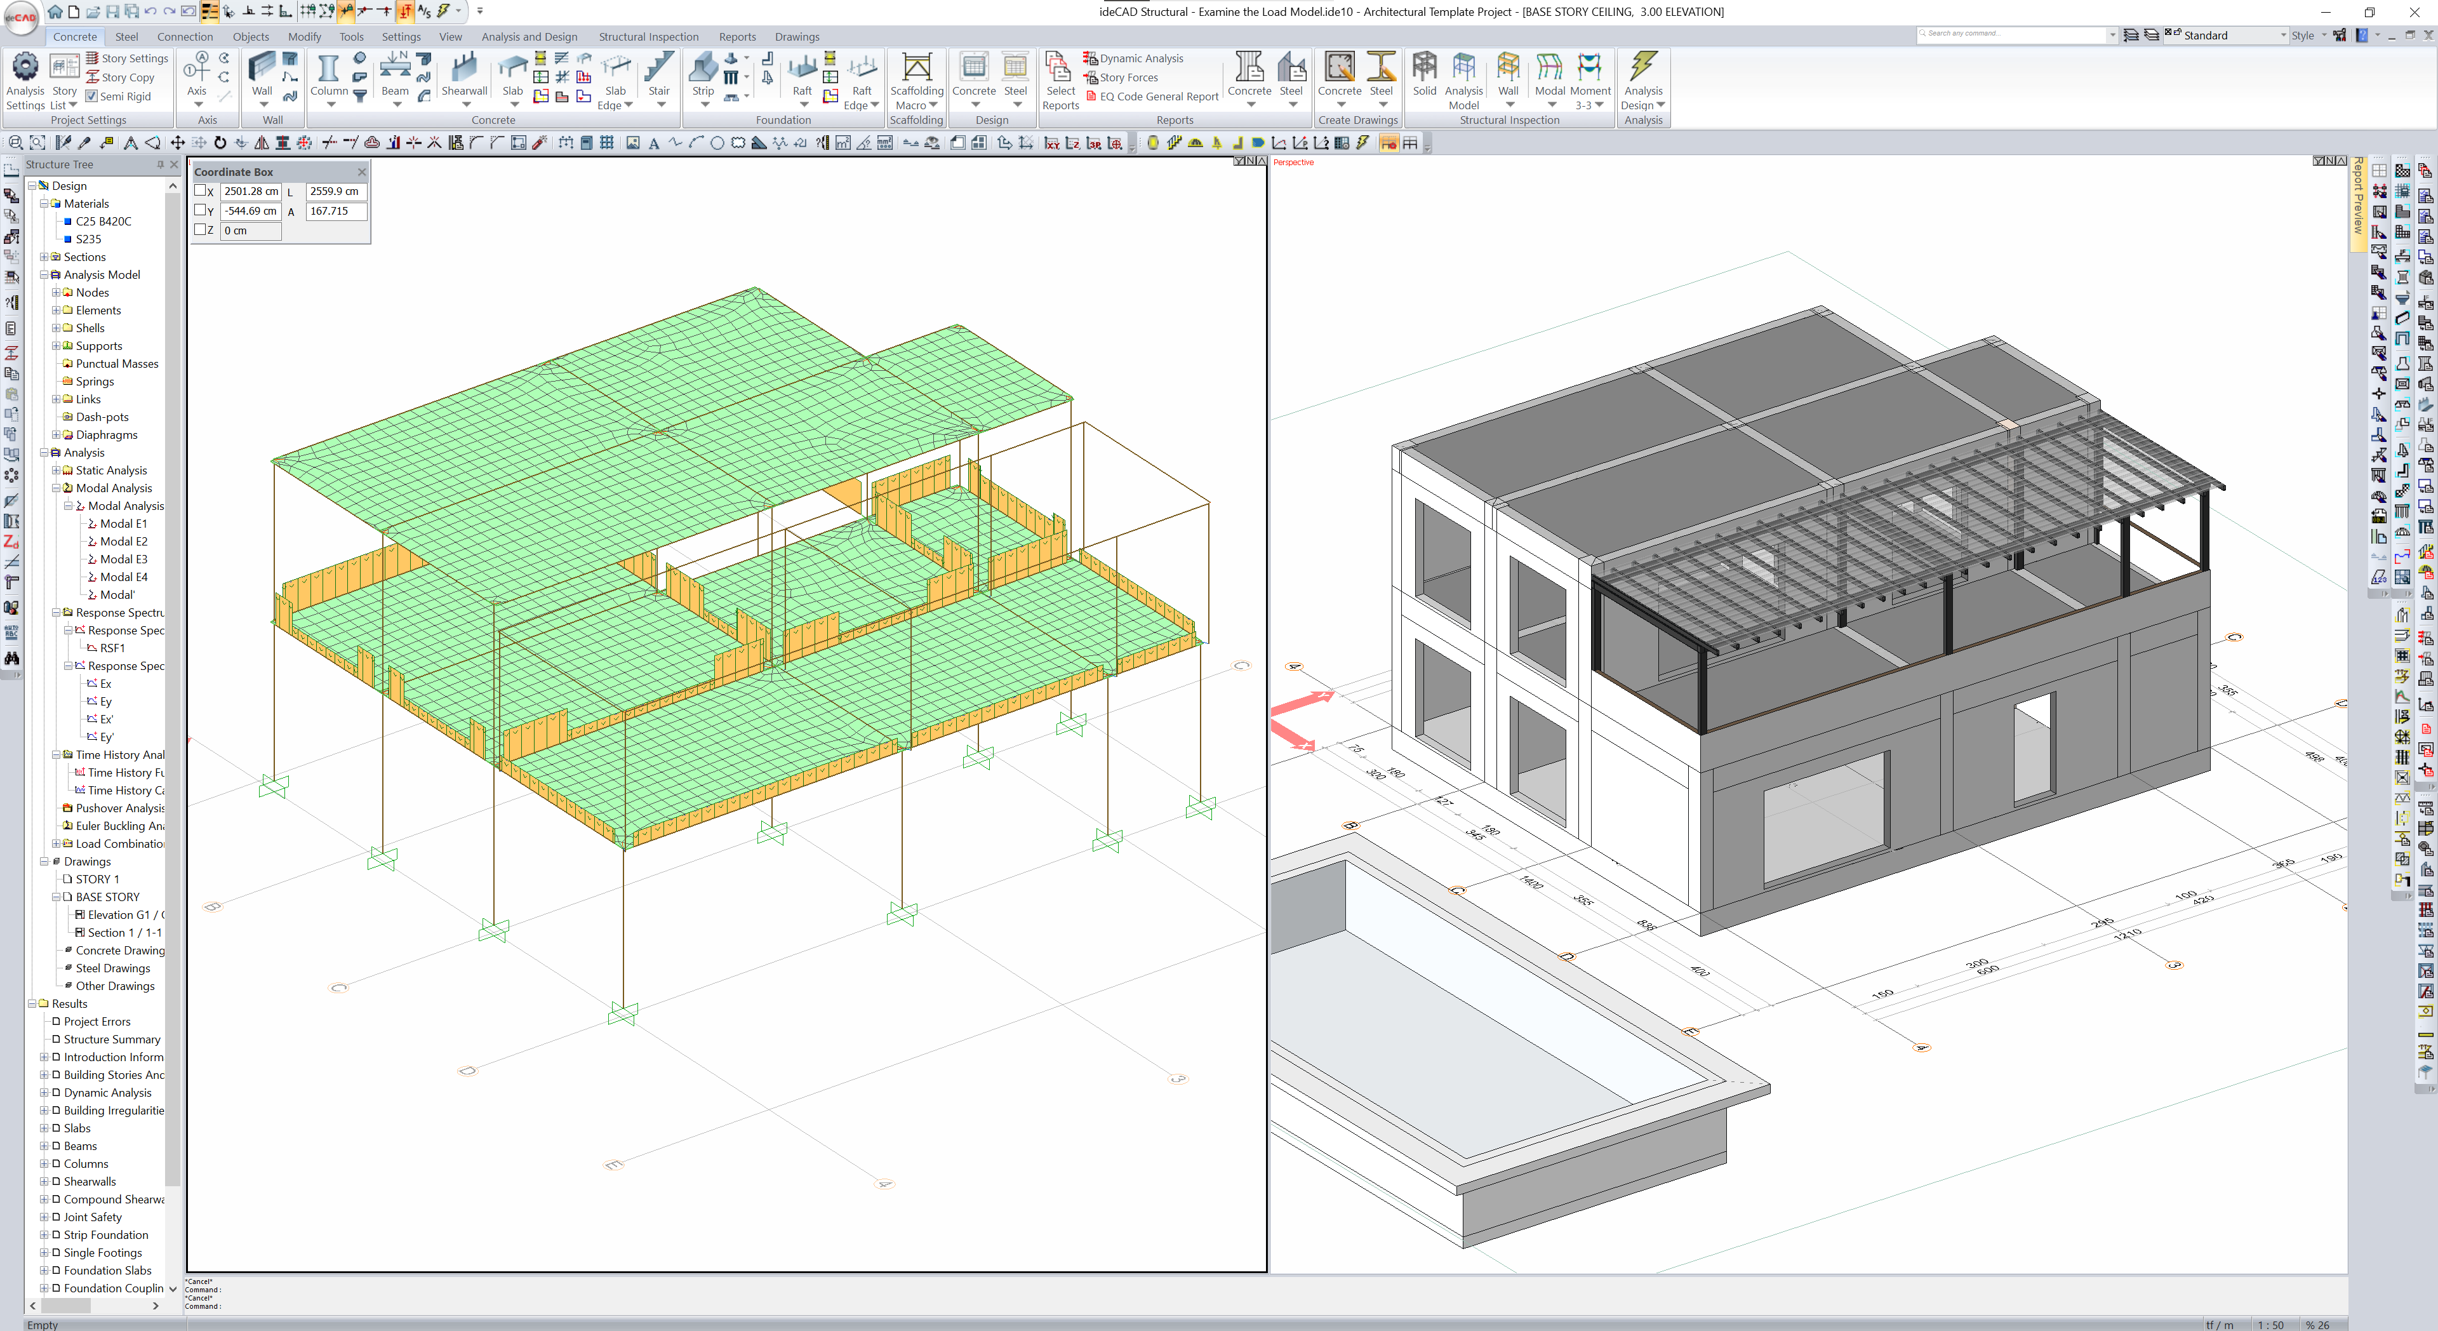Toggle the Z checkbox in Coordinate Box

point(199,230)
